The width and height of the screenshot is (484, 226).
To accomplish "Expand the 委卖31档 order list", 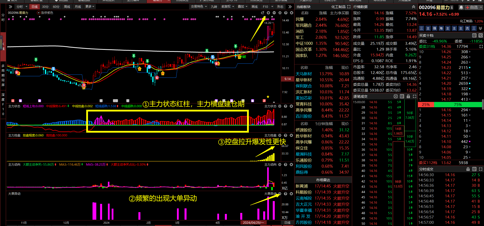I will 481,47.
